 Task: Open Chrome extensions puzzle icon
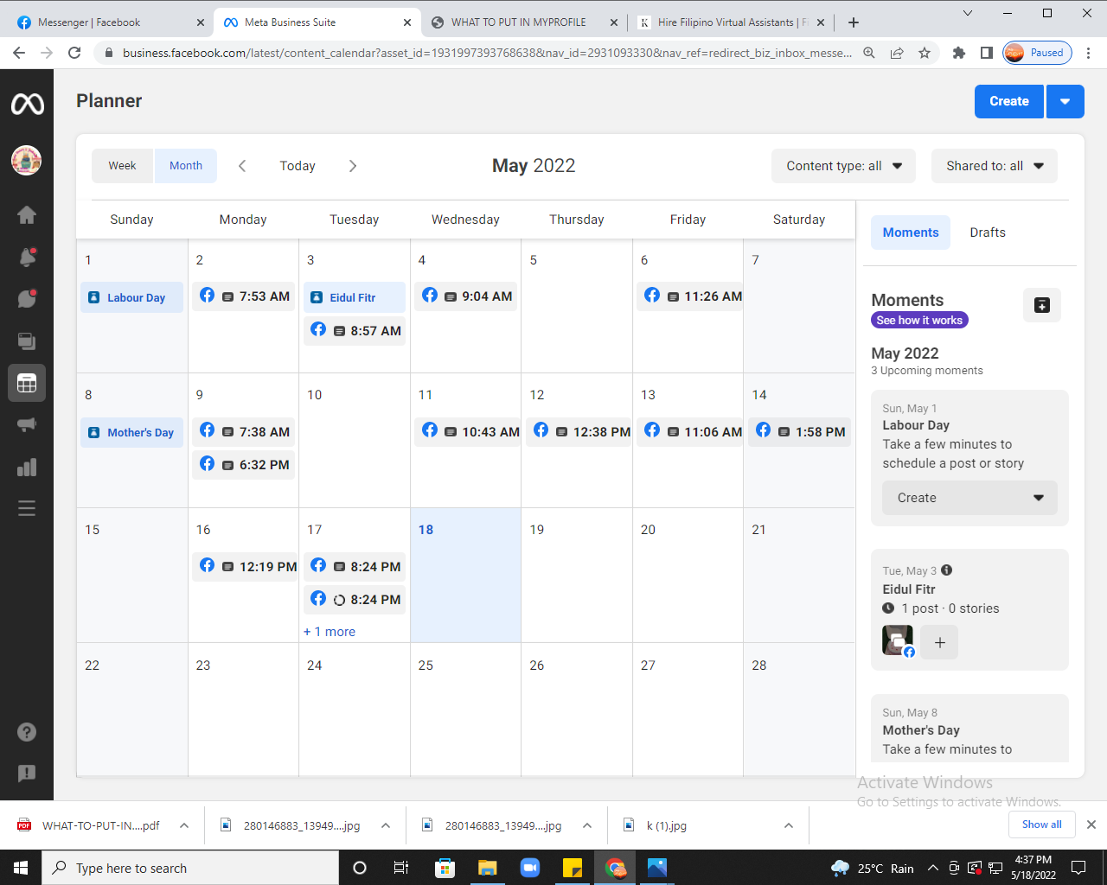coord(958,53)
